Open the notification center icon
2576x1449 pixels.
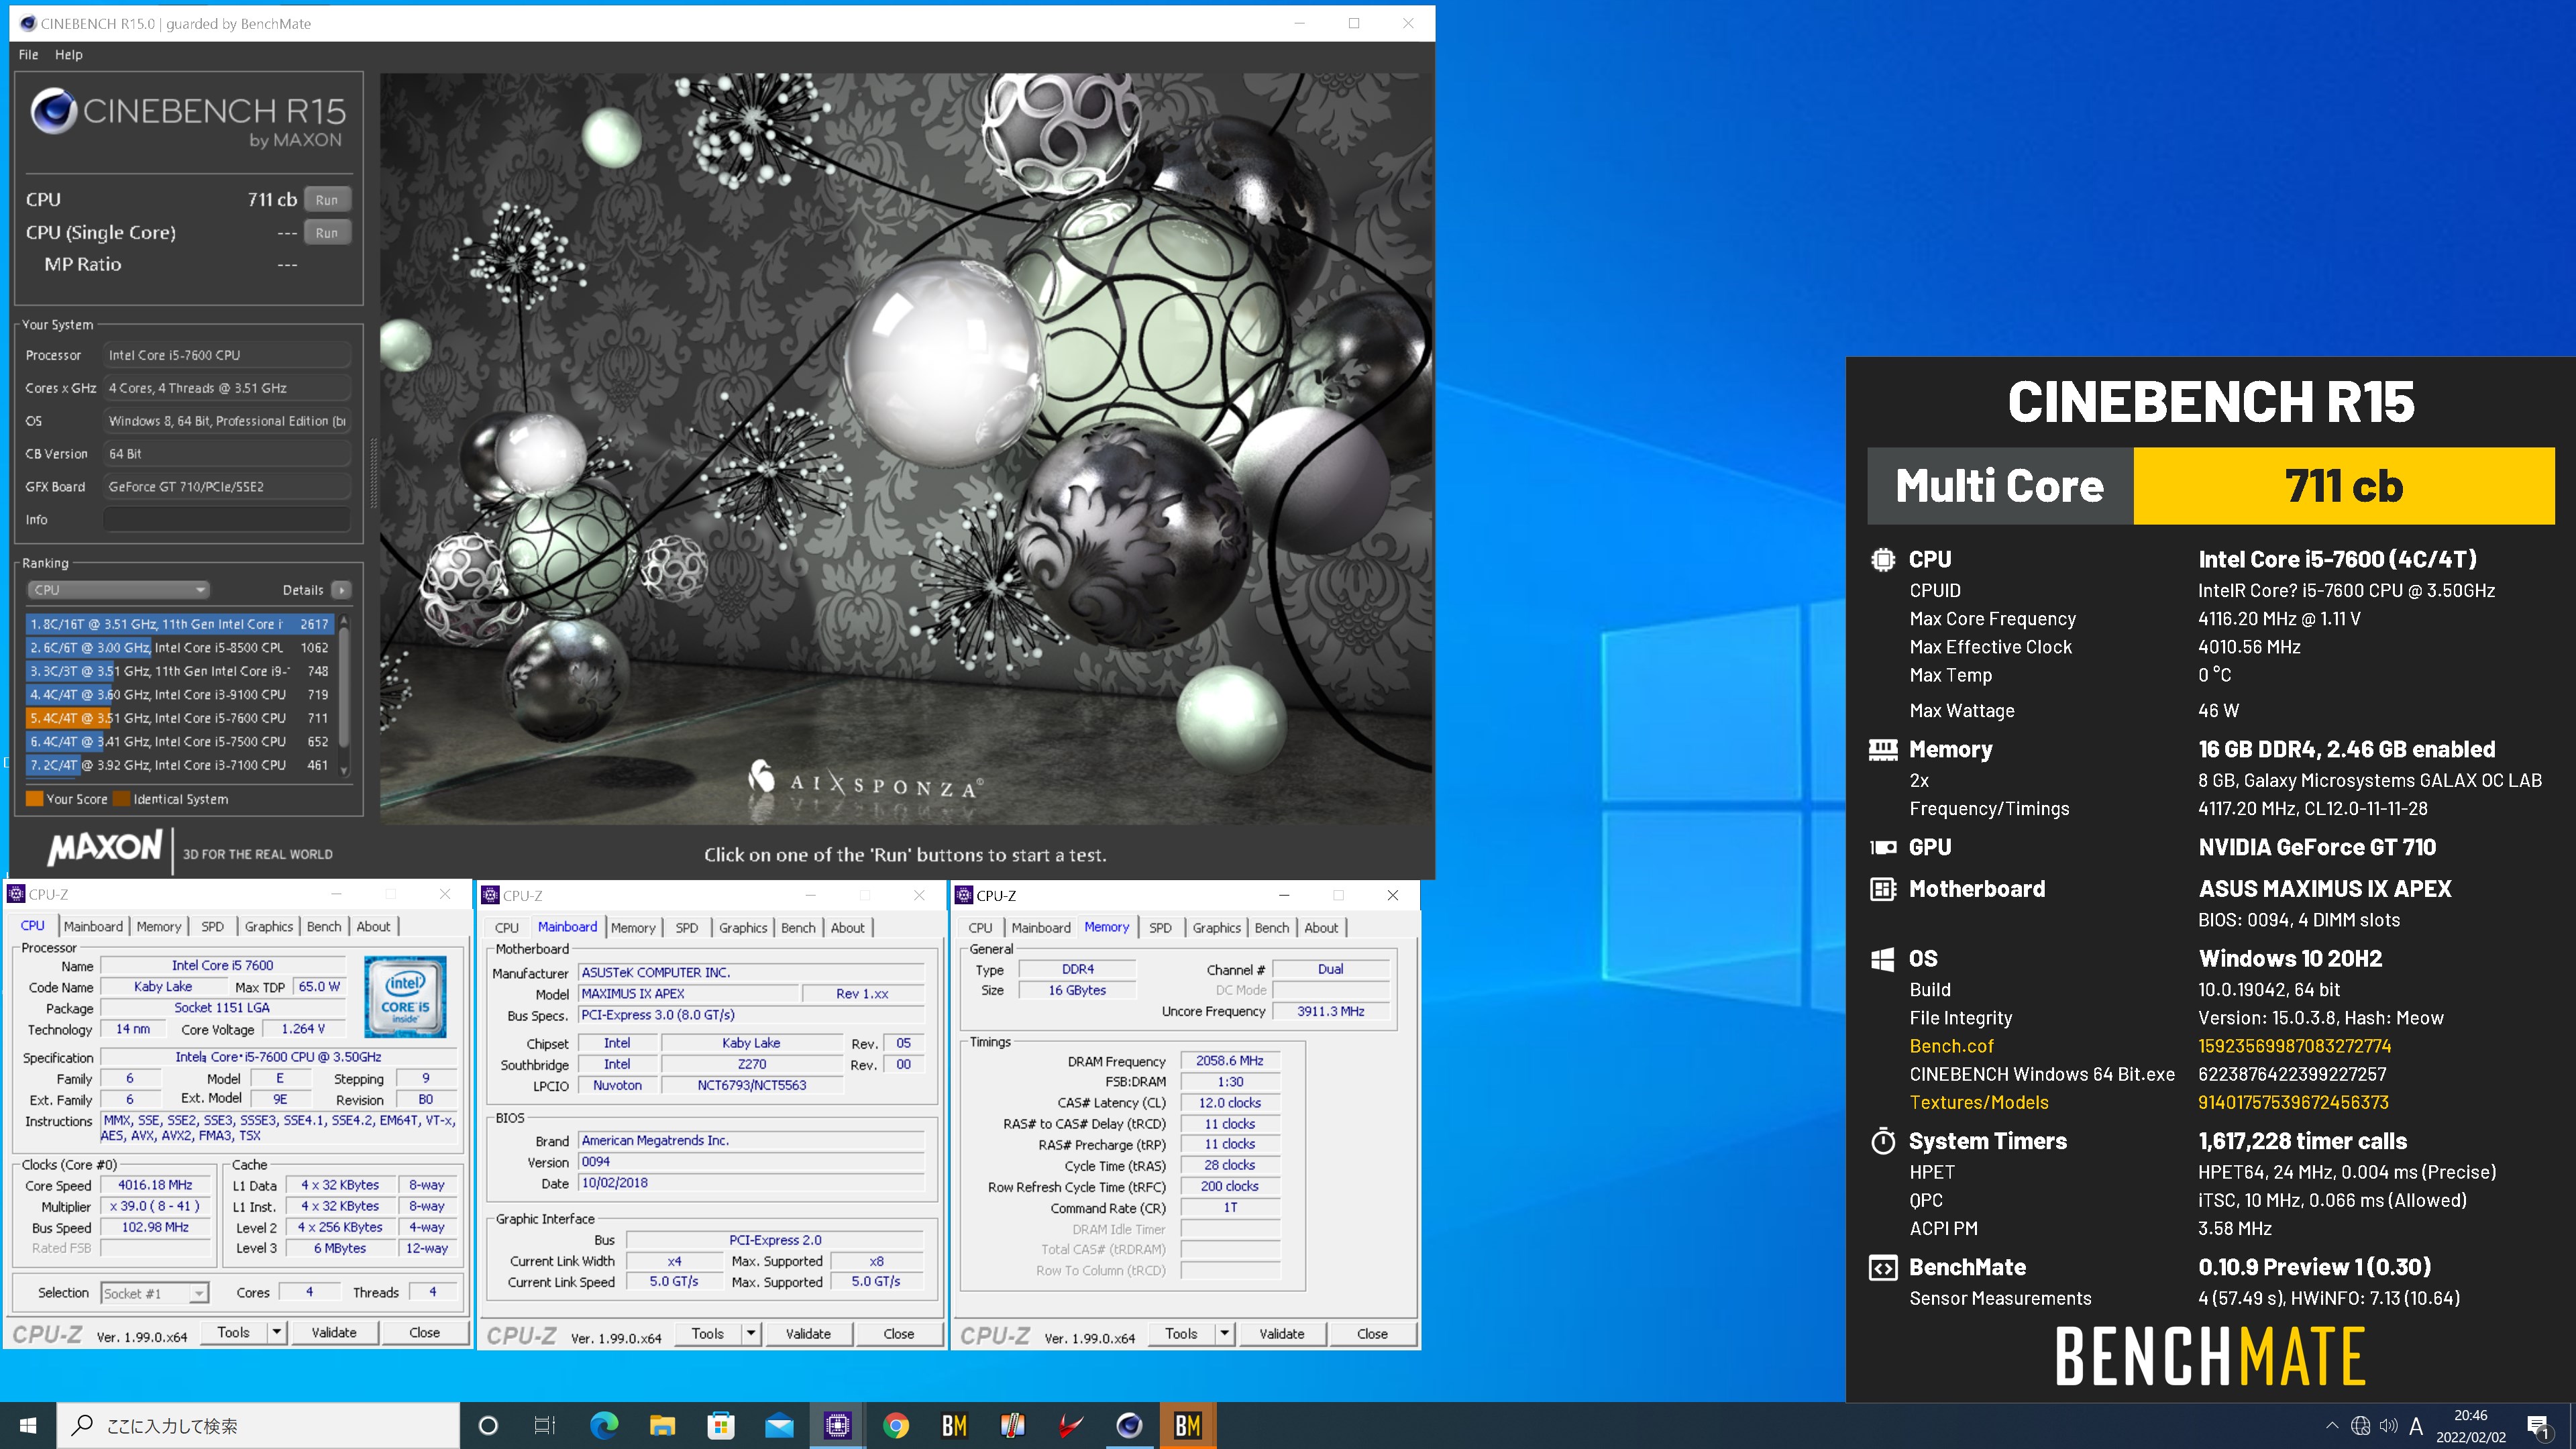point(2539,1426)
